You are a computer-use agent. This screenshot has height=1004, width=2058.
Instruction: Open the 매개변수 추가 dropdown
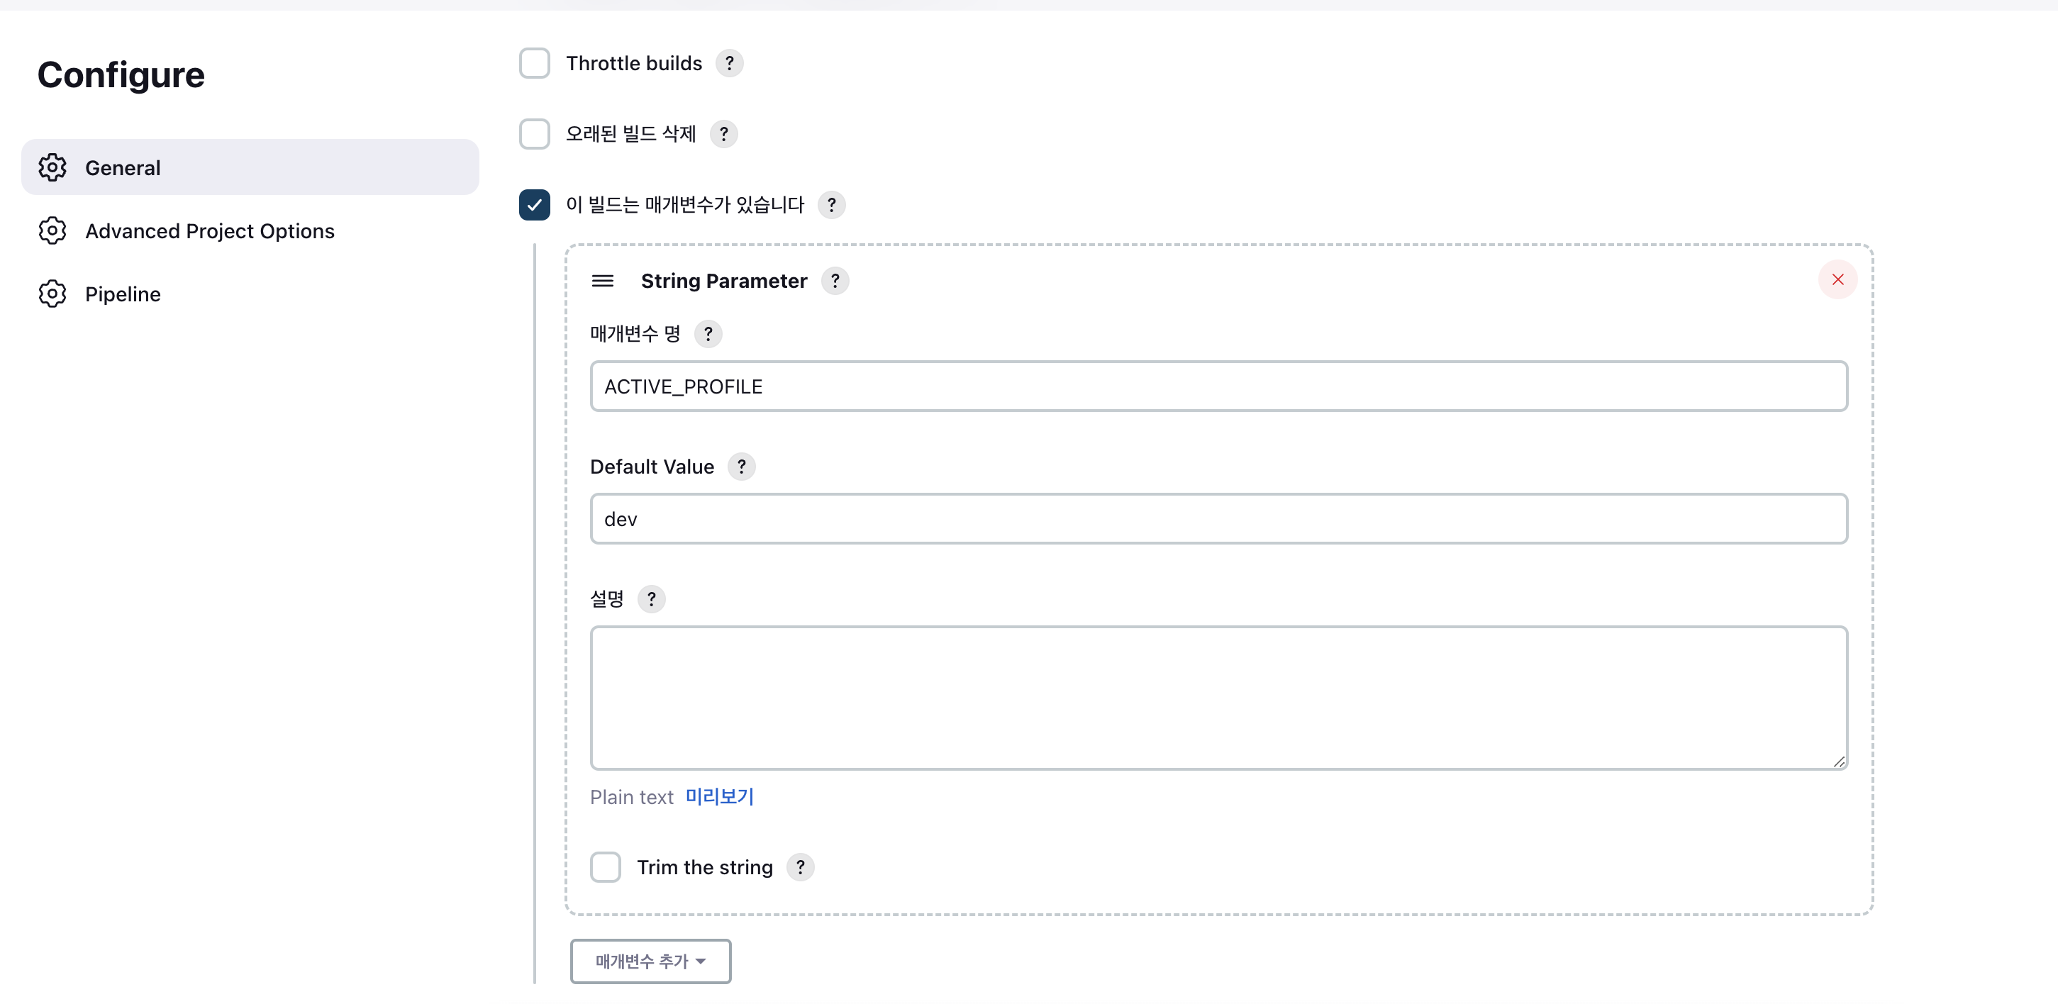[650, 961]
